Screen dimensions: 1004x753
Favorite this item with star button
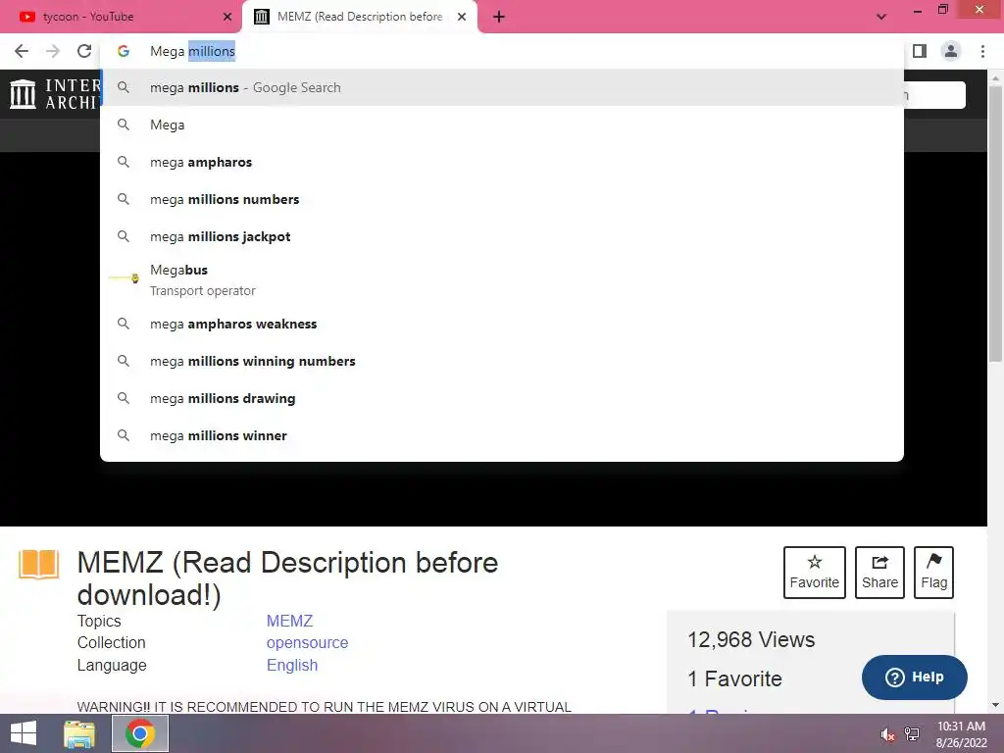pyautogui.click(x=814, y=573)
